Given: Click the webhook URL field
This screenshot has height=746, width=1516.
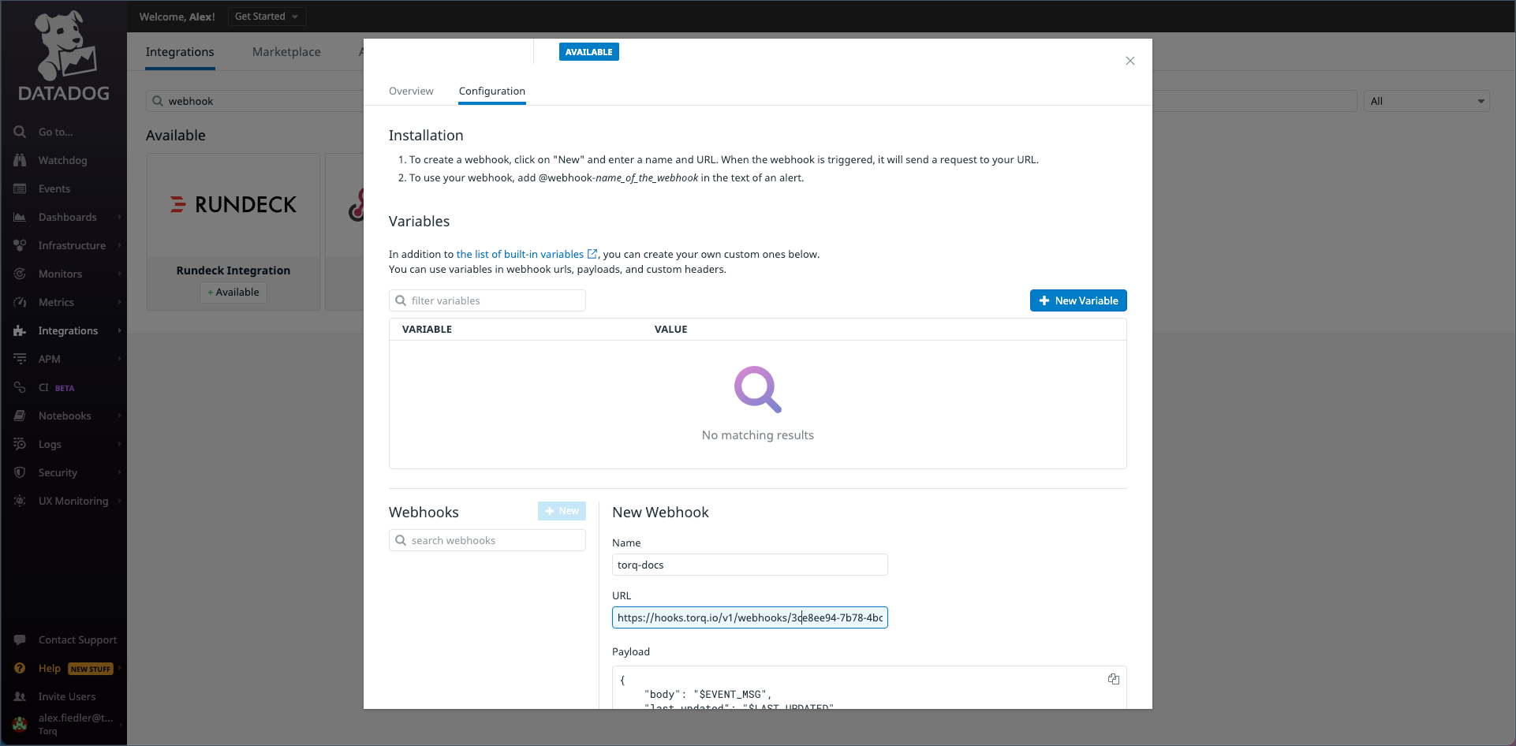Looking at the screenshot, I should [x=750, y=617].
